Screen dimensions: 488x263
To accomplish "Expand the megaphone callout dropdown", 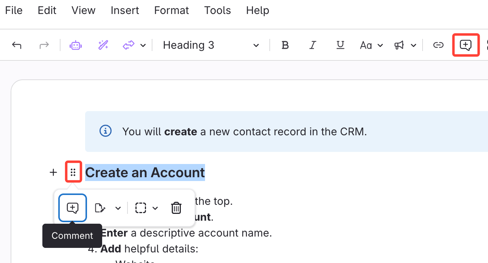I will [405, 45].
